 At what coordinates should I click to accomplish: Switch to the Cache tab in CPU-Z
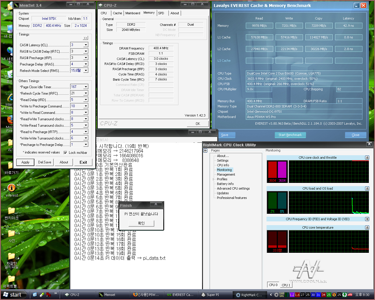(117, 13)
